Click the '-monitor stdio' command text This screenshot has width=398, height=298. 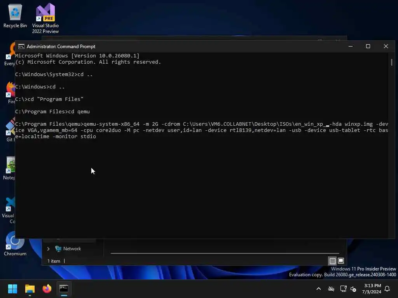74,137
